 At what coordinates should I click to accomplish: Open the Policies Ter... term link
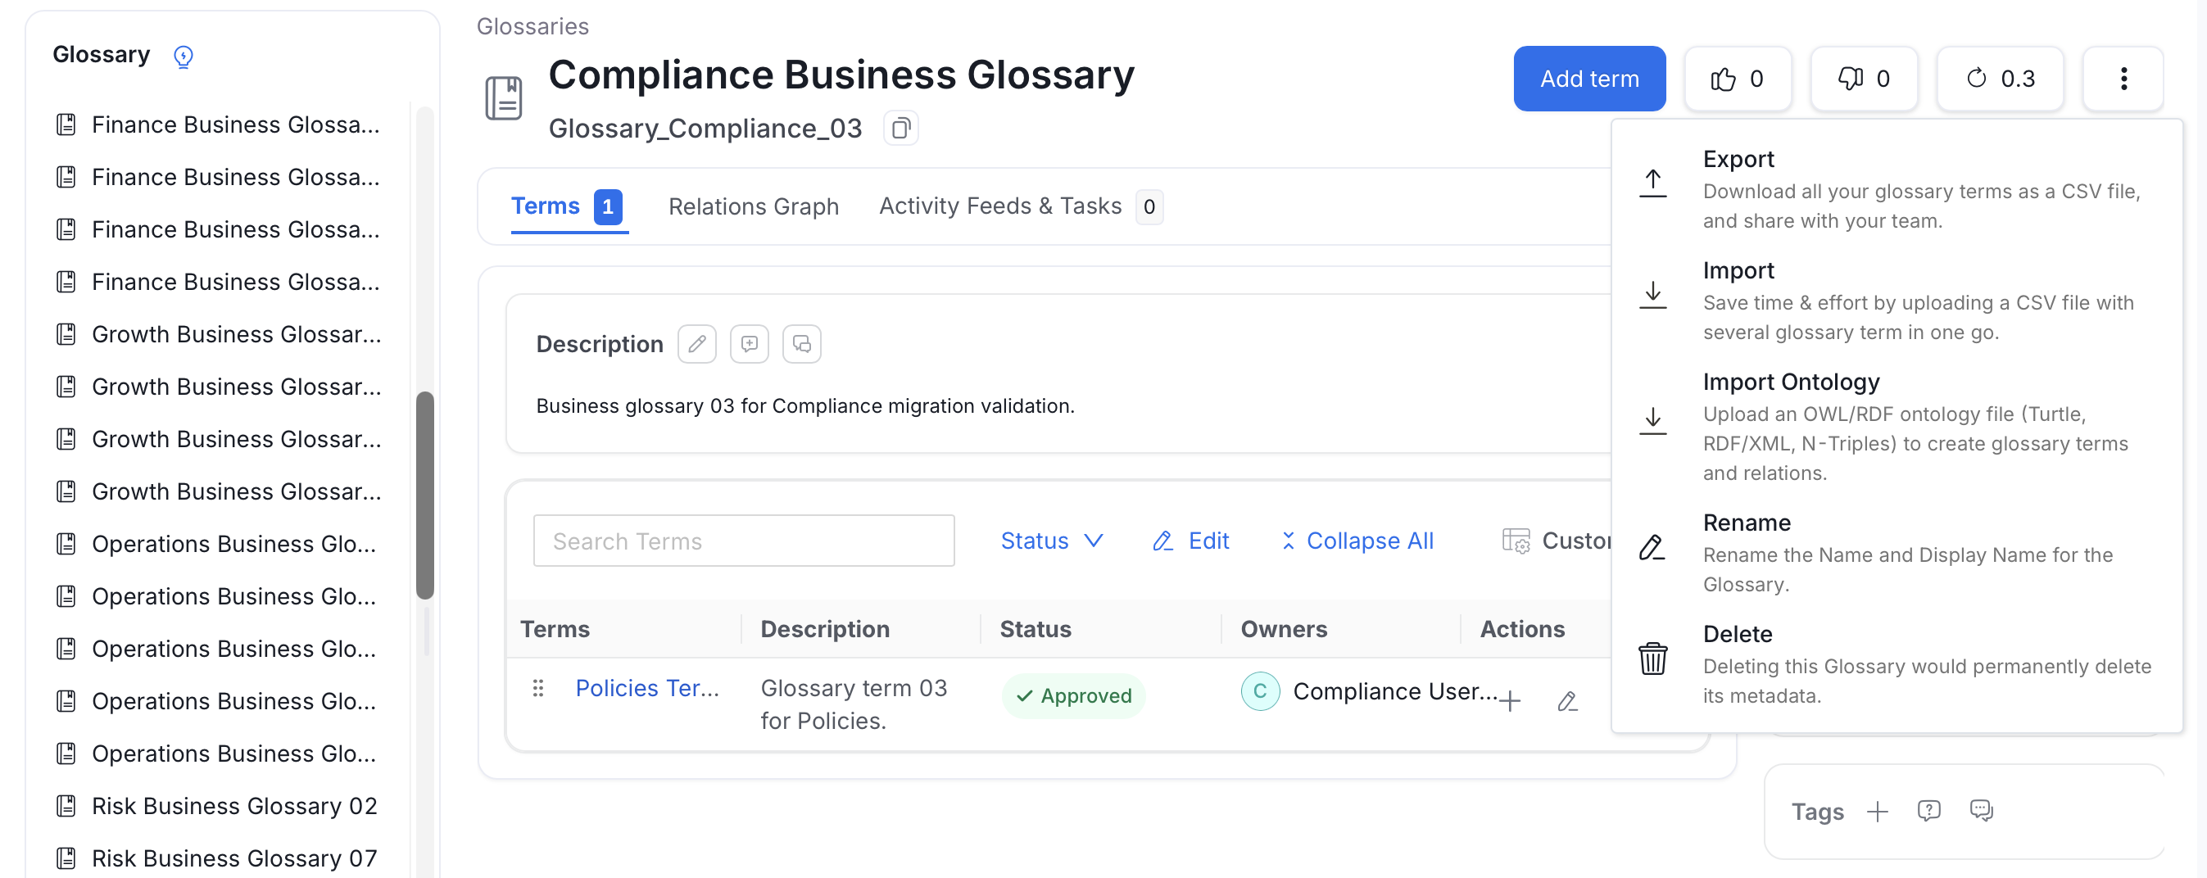(647, 688)
